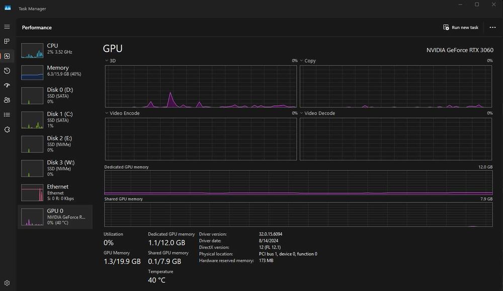Viewport: 503px width, 291px height.
Task: Open Task Manager settings gear
Action: [x=7, y=283]
